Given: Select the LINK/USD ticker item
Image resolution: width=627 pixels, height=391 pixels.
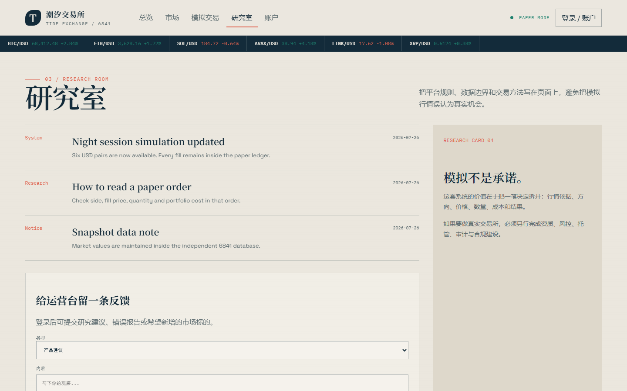Looking at the screenshot, I should 363,43.
